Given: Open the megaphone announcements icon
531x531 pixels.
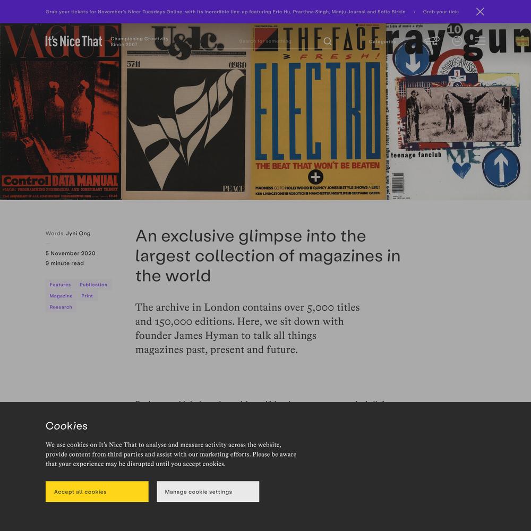Looking at the screenshot, I should pos(432,41).
